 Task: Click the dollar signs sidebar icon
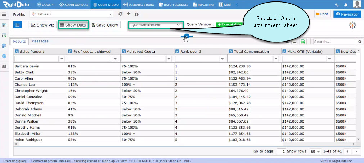(4, 67)
